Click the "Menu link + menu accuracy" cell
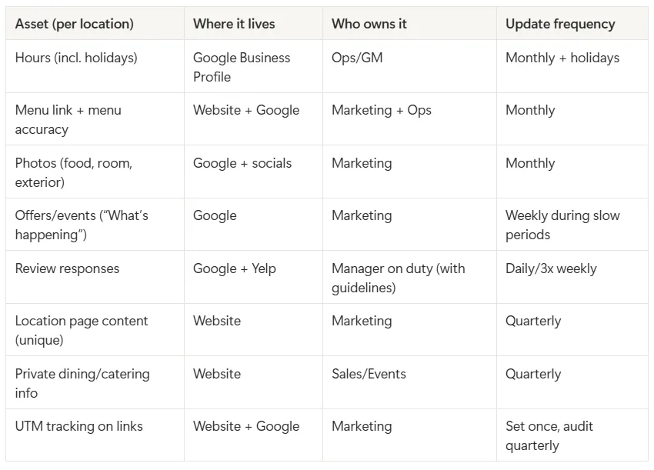The width and height of the screenshot is (654, 470). (x=68, y=119)
